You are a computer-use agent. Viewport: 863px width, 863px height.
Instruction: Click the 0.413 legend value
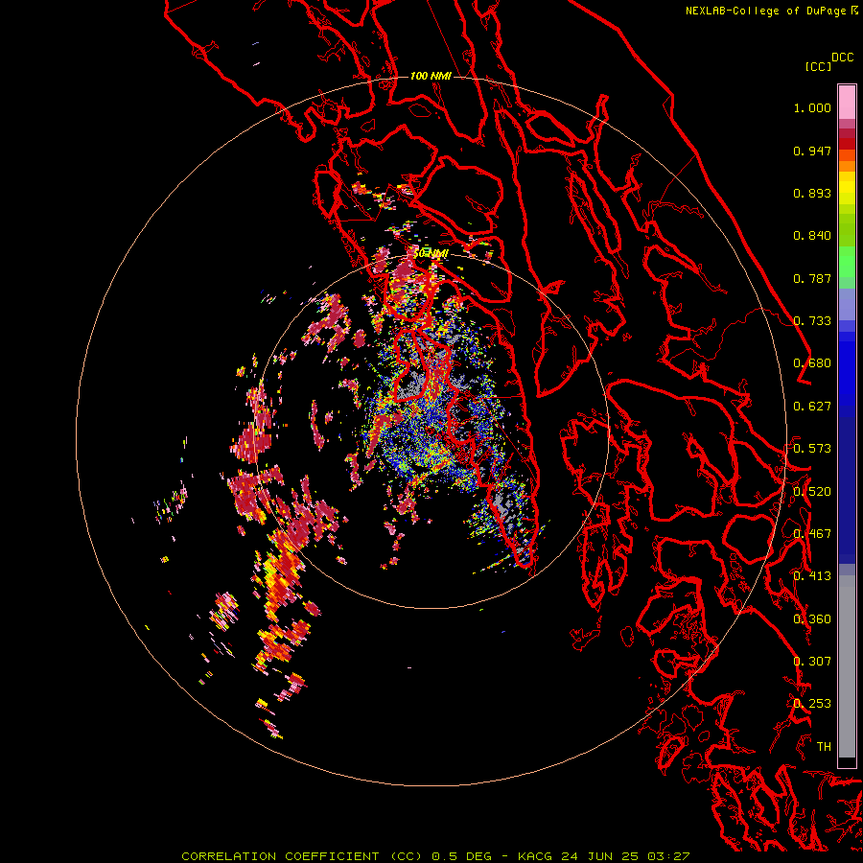pos(812,576)
